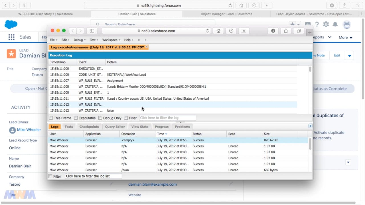Enable the execution log Filter checkbox

[x=126, y=118]
